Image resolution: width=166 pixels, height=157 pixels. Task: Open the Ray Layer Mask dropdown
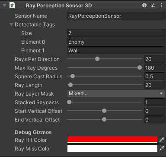point(116,93)
